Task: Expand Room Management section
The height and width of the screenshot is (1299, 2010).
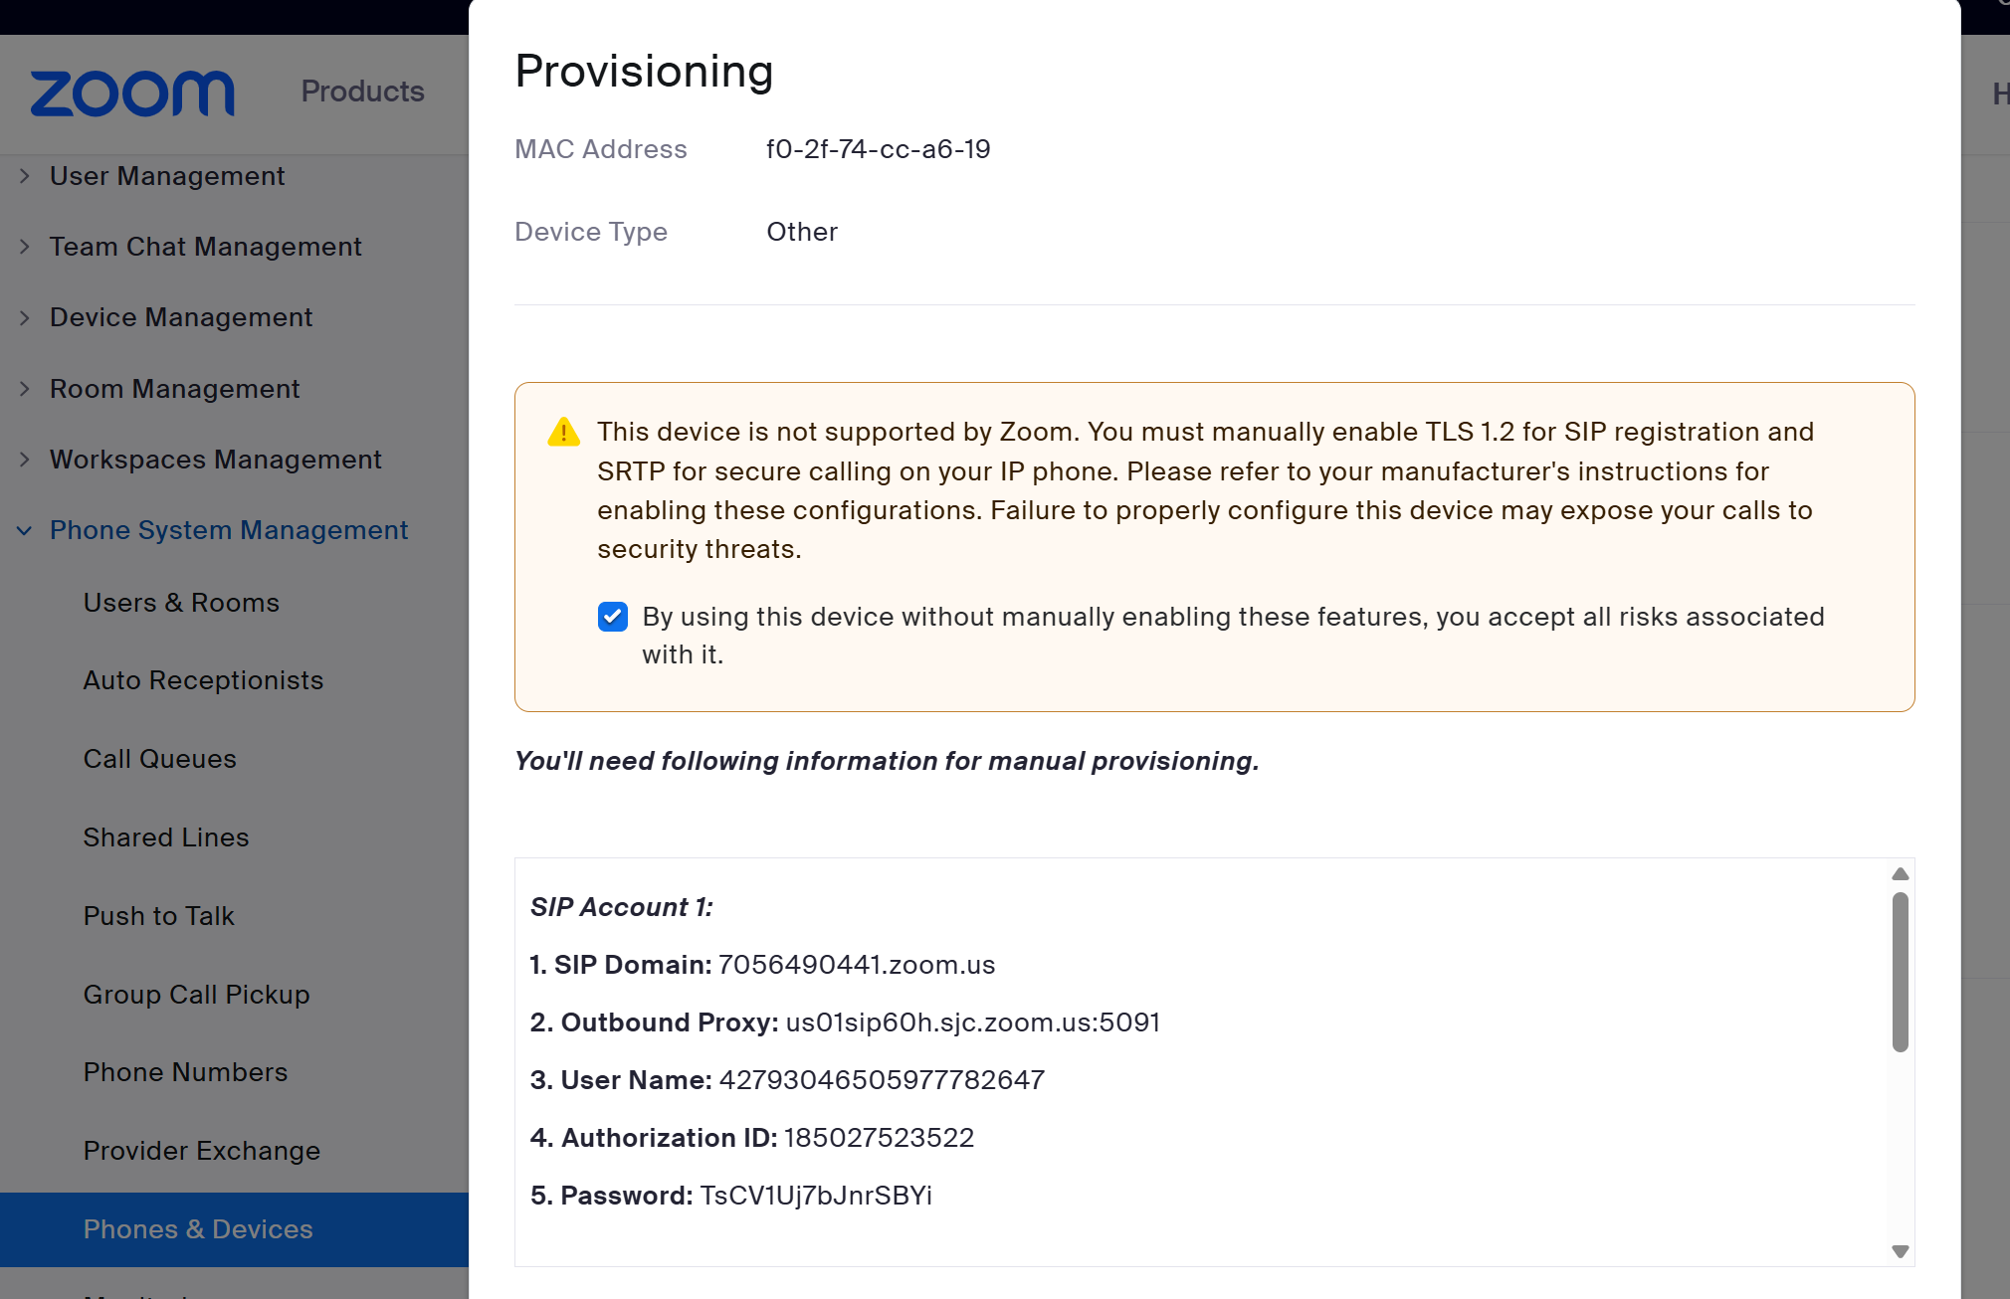Action: coord(174,389)
